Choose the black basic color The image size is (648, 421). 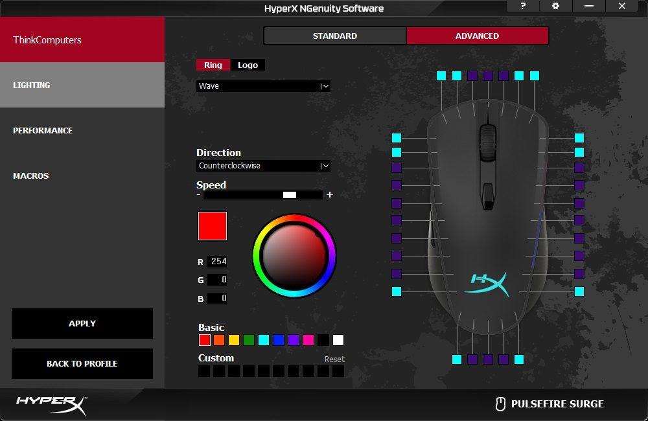pos(323,340)
